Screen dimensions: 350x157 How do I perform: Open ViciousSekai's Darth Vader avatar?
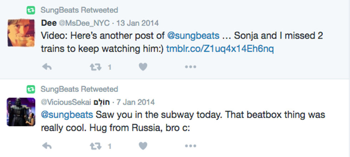(x=21, y=112)
